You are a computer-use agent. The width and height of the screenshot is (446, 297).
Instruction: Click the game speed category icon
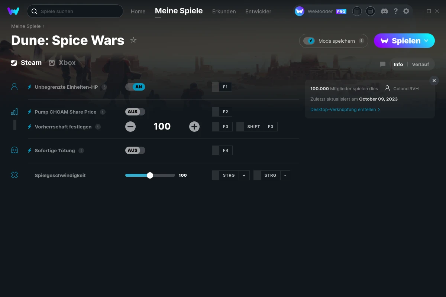14,175
